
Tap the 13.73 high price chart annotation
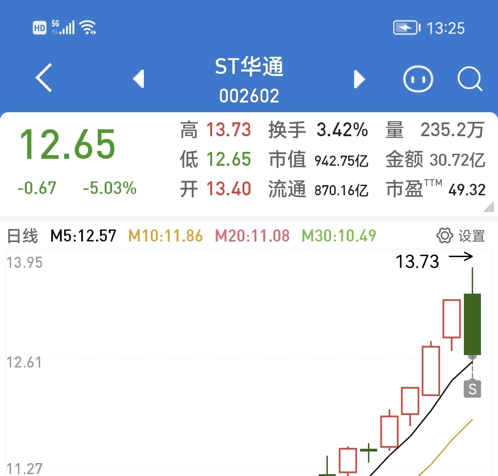417,262
